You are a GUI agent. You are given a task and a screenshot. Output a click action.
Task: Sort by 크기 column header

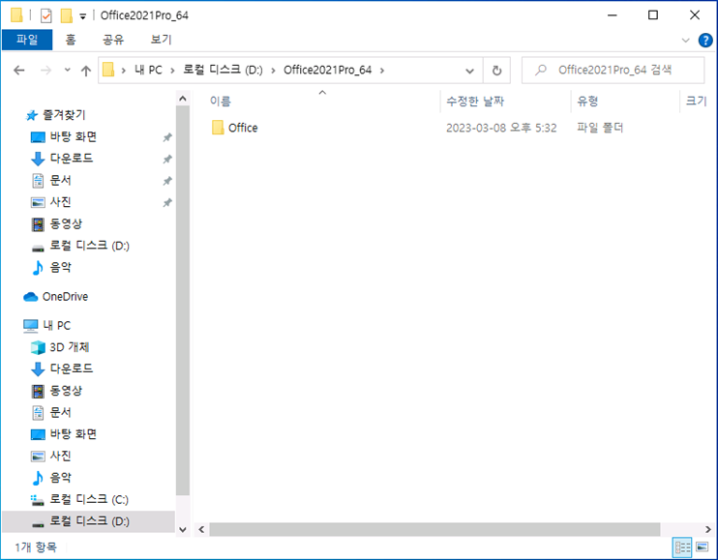[x=696, y=102]
